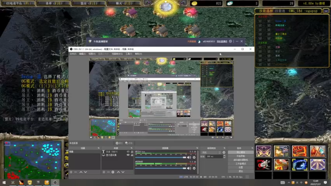Click the studio mode button in Controls
The width and height of the screenshot is (331, 186).
(241, 164)
